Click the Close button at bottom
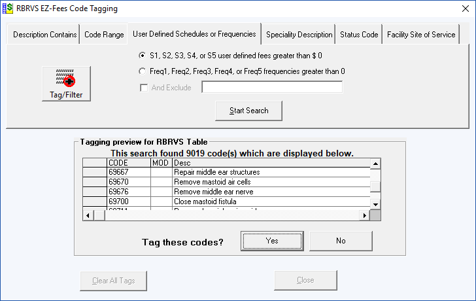This screenshot has width=476, height=301. (305, 280)
